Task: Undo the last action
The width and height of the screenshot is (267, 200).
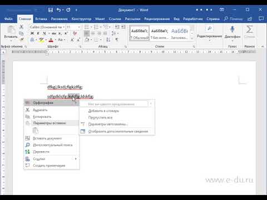Action: pos(58,10)
